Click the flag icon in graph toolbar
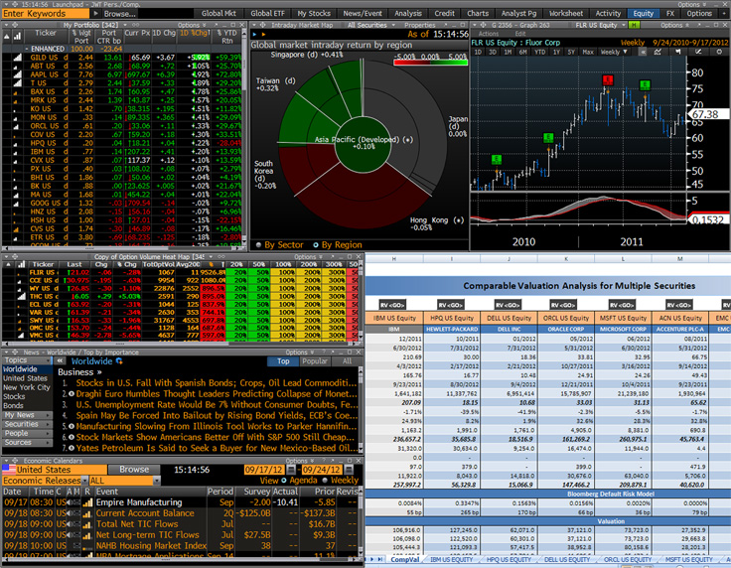Image resolution: width=731 pixels, height=568 pixels. (x=677, y=53)
